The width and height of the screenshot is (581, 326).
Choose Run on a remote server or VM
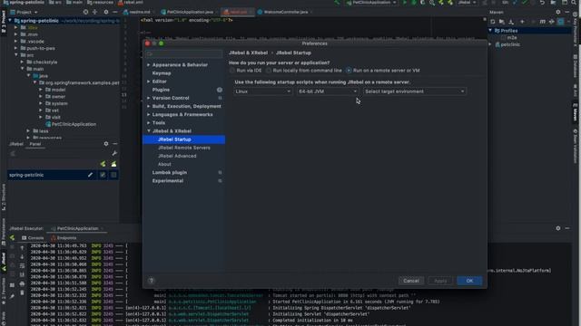(349, 71)
